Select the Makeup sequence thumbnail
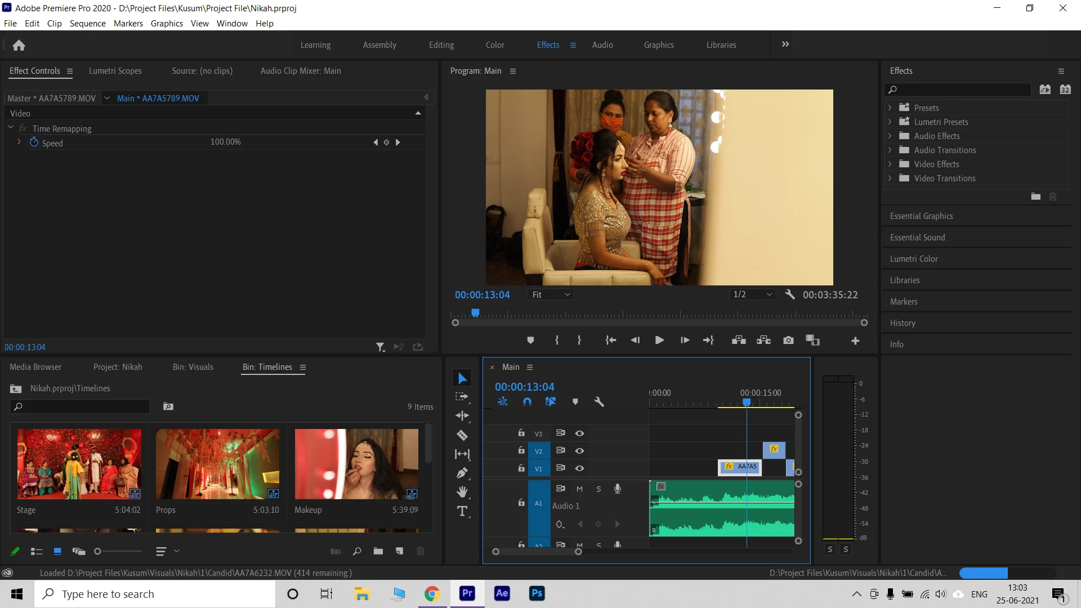1081x608 pixels. (x=356, y=464)
